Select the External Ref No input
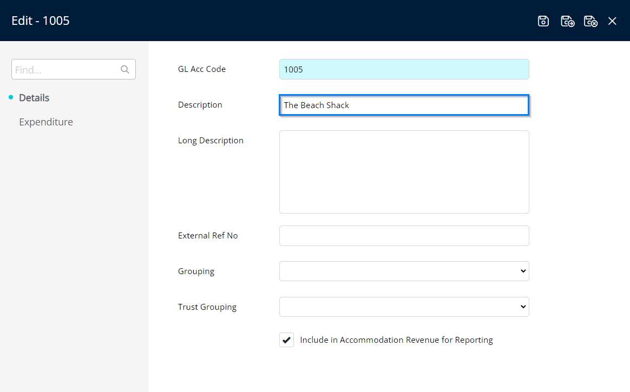630x392 pixels. pyautogui.click(x=404, y=236)
